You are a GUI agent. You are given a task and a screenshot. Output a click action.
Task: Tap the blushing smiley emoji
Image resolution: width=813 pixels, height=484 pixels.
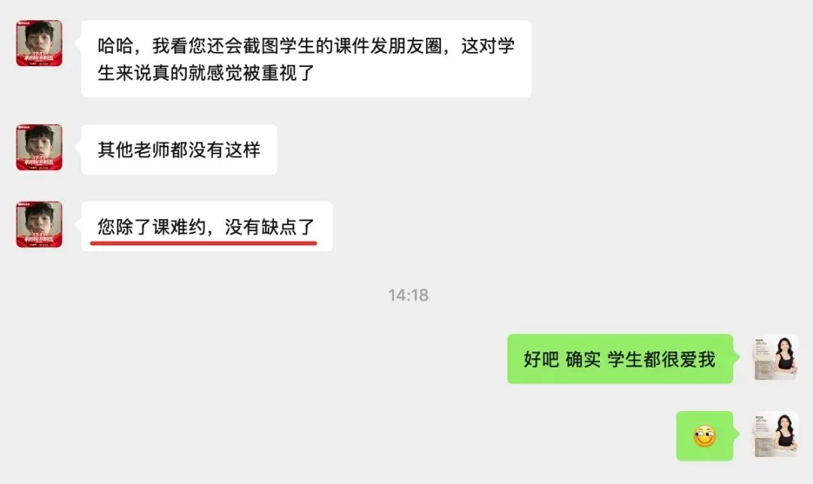coord(705,437)
